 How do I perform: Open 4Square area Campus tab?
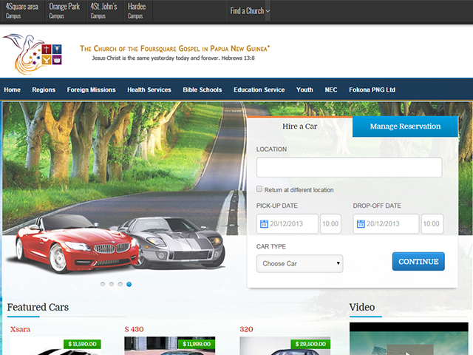(x=21, y=11)
